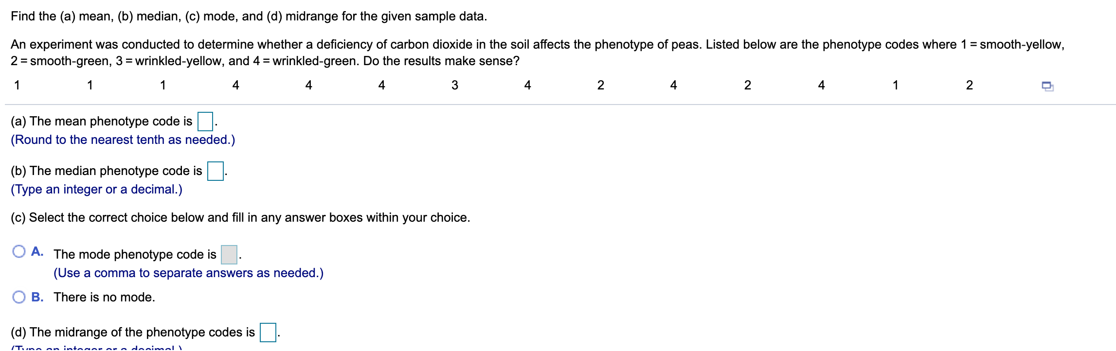Click the gray mode answer box

pyautogui.click(x=229, y=255)
